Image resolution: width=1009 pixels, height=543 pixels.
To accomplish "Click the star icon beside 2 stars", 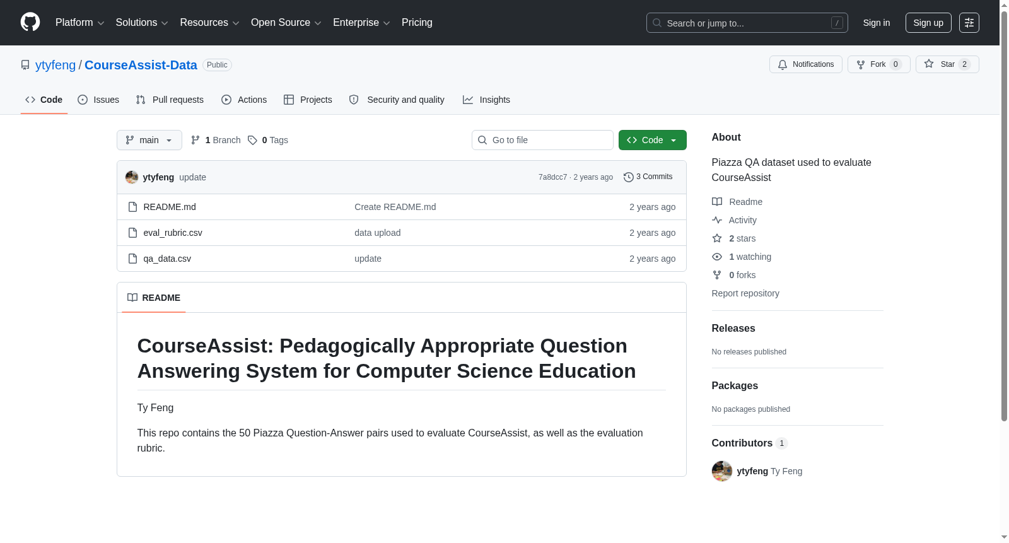I will (x=717, y=238).
